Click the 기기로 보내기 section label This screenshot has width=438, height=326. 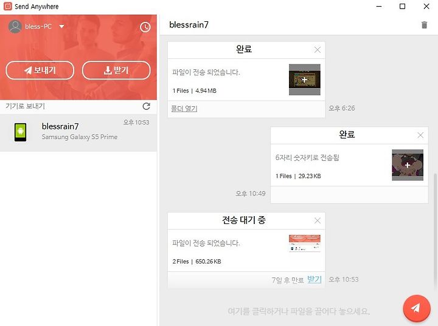click(25, 106)
